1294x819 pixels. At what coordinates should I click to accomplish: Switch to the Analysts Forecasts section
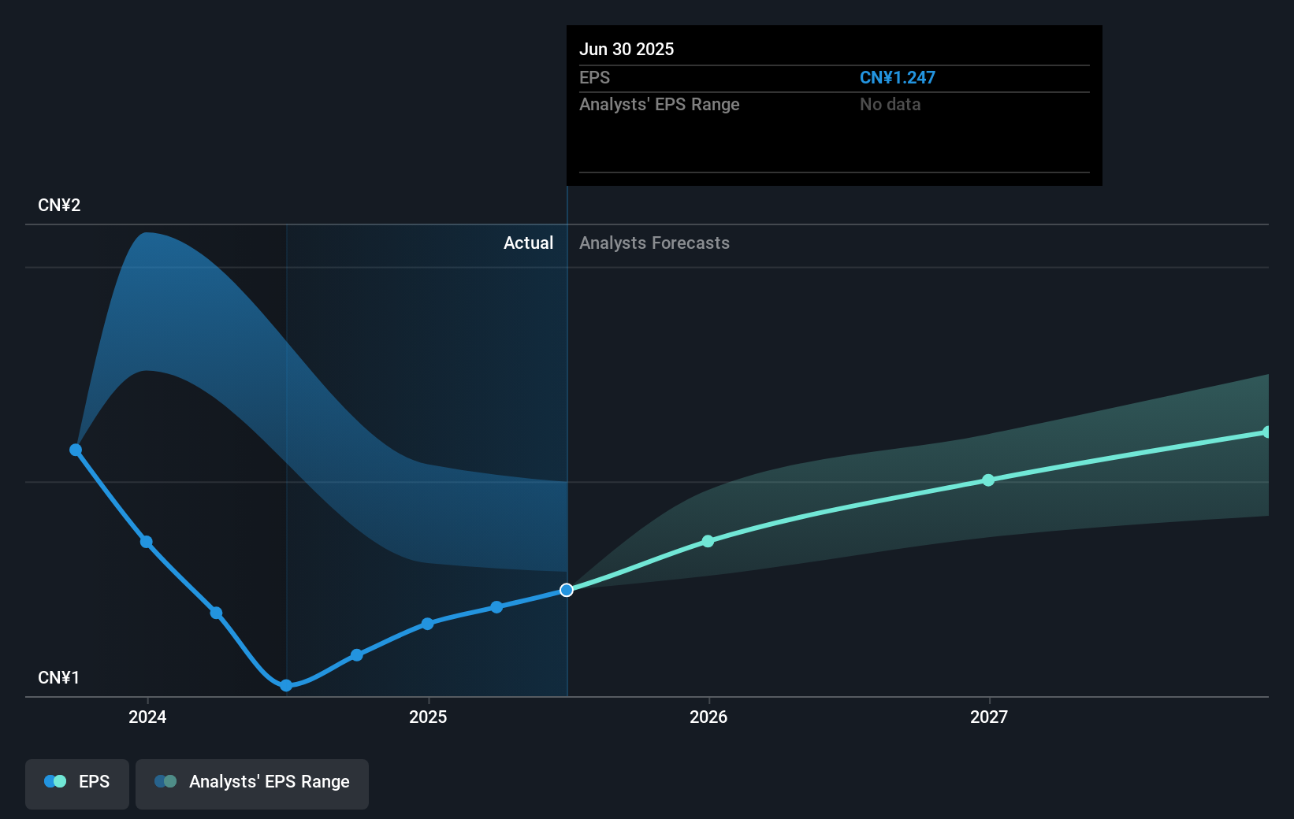pos(653,243)
